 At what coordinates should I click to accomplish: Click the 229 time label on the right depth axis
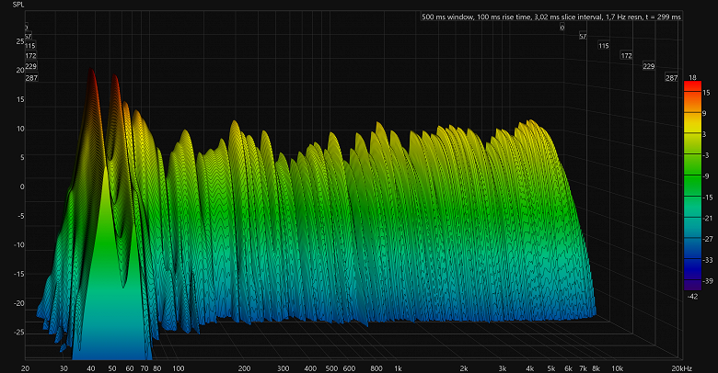point(648,66)
